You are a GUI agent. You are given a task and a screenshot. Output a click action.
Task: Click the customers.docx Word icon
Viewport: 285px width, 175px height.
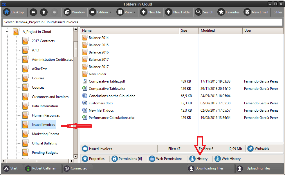pos(85,103)
